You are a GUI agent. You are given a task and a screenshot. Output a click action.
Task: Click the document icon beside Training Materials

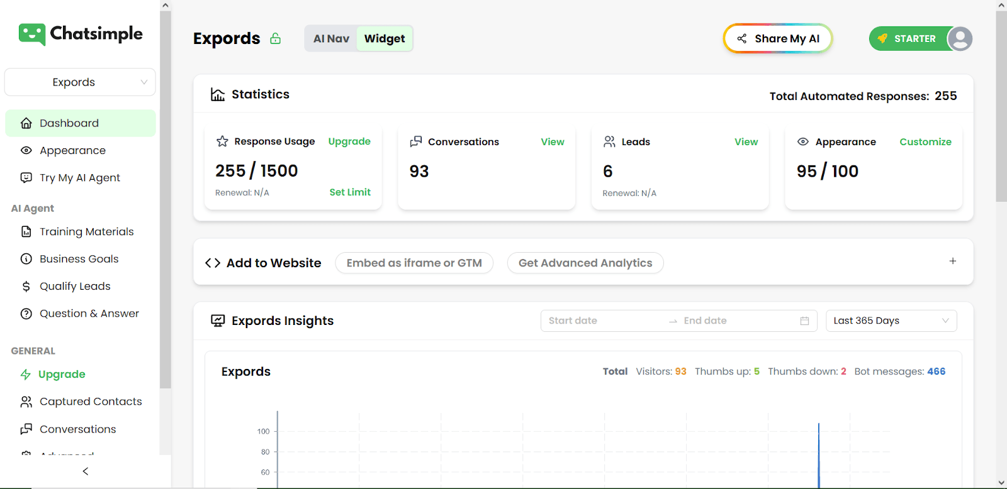(26, 232)
